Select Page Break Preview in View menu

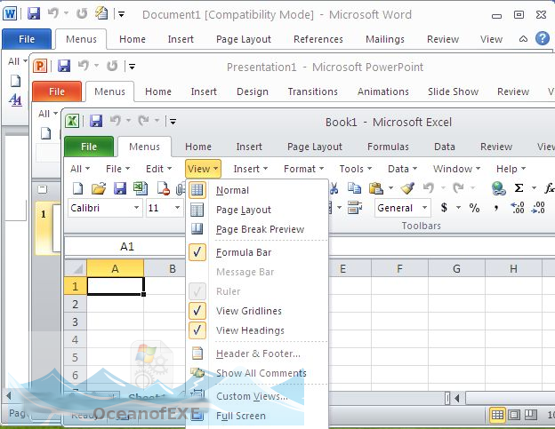pyautogui.click(x=257, y=229)
